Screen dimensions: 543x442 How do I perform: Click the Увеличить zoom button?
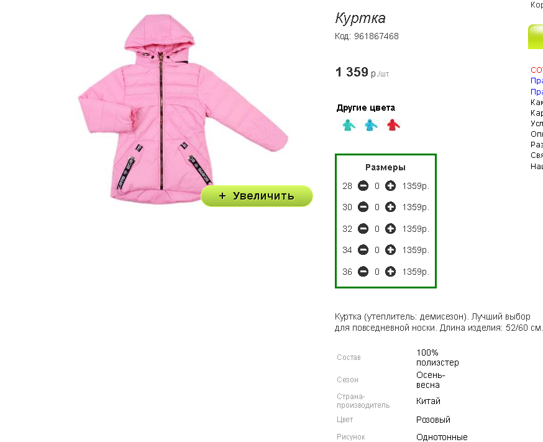[x=257, y=196]
